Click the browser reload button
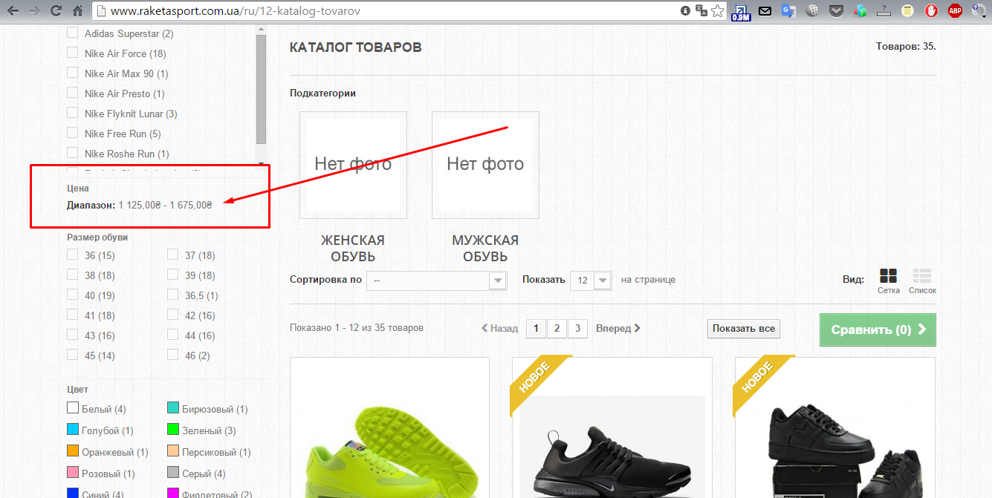The image size is (992, 498). coord(56,11)
